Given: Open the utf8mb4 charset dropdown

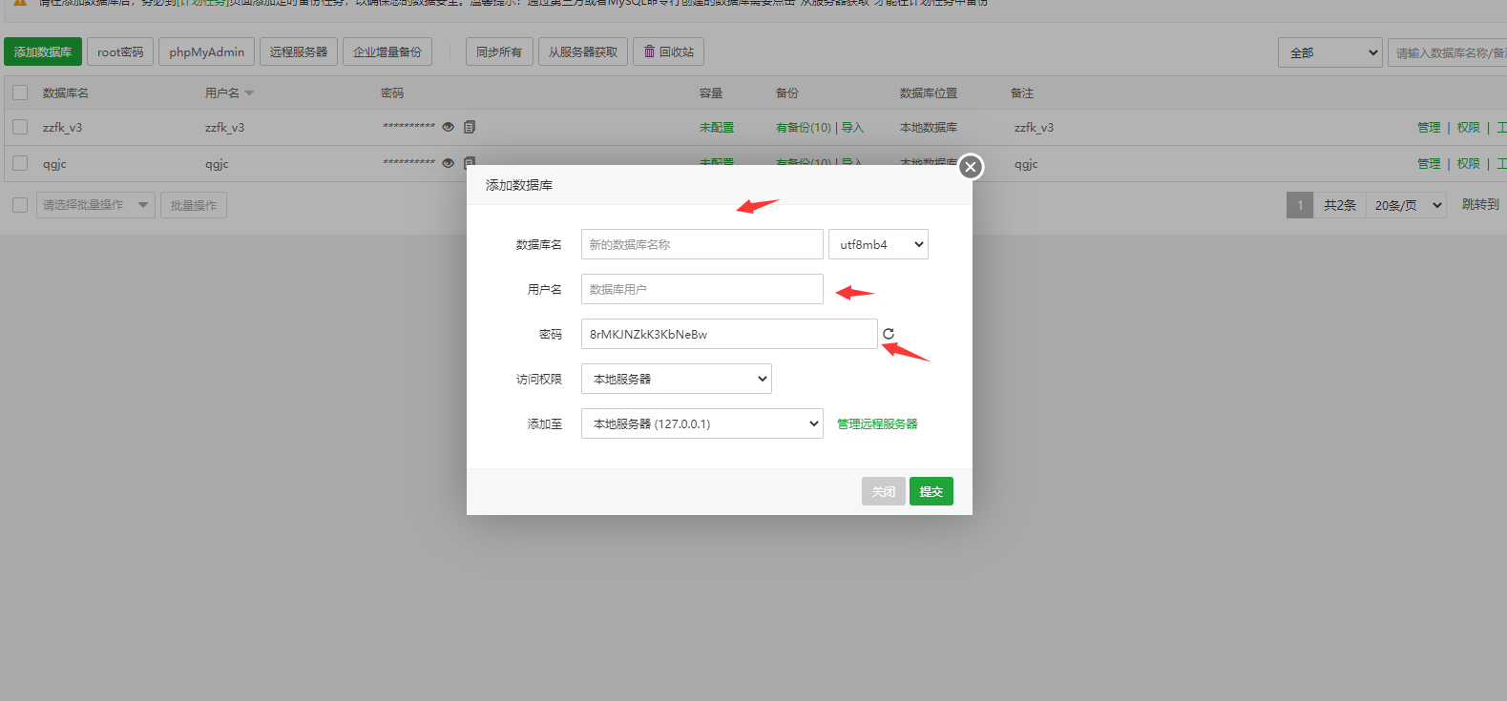Looking at the screenshot, I should [878, 244].
